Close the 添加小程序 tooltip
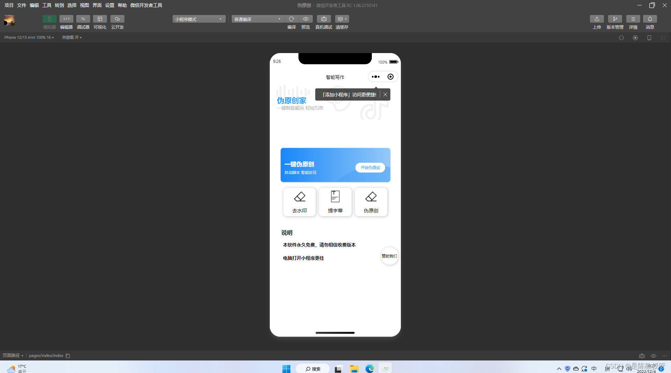671x373 pixels. [x=385, y=95]
